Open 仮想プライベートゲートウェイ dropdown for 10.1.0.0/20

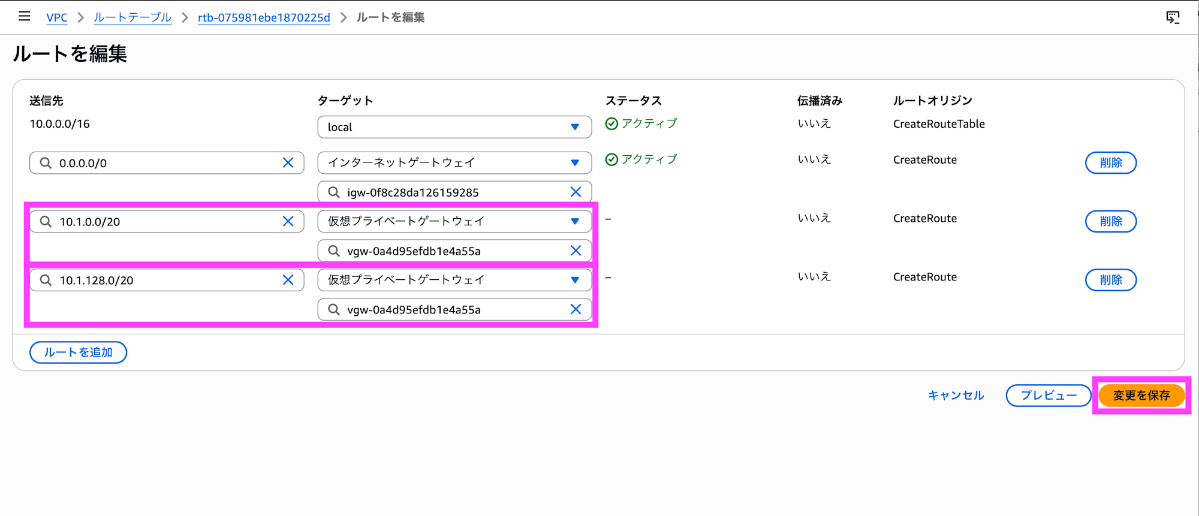pyautogui.click(x=454, y=221)
